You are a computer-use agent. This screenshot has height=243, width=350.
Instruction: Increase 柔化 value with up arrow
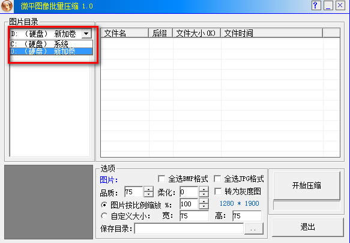[x=204, y=189]
